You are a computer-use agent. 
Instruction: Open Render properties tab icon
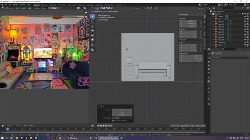(209, 58)
